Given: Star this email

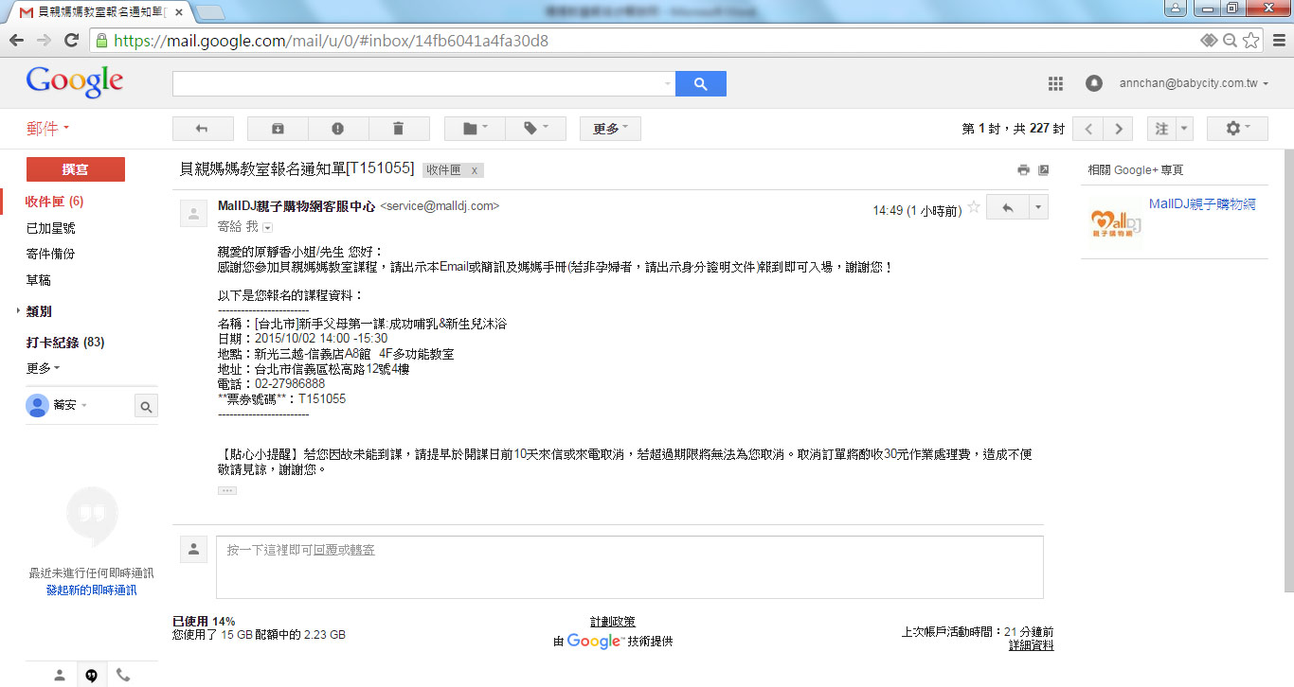Looking at the screenshot, I should (973, 206).
